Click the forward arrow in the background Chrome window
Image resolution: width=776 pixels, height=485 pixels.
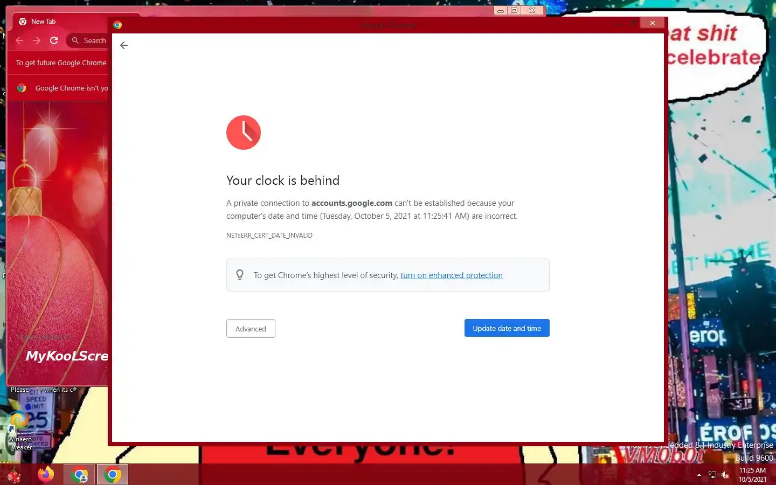coord(37,40)
